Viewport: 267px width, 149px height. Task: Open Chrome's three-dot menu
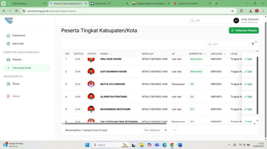[x=263, y=11]
